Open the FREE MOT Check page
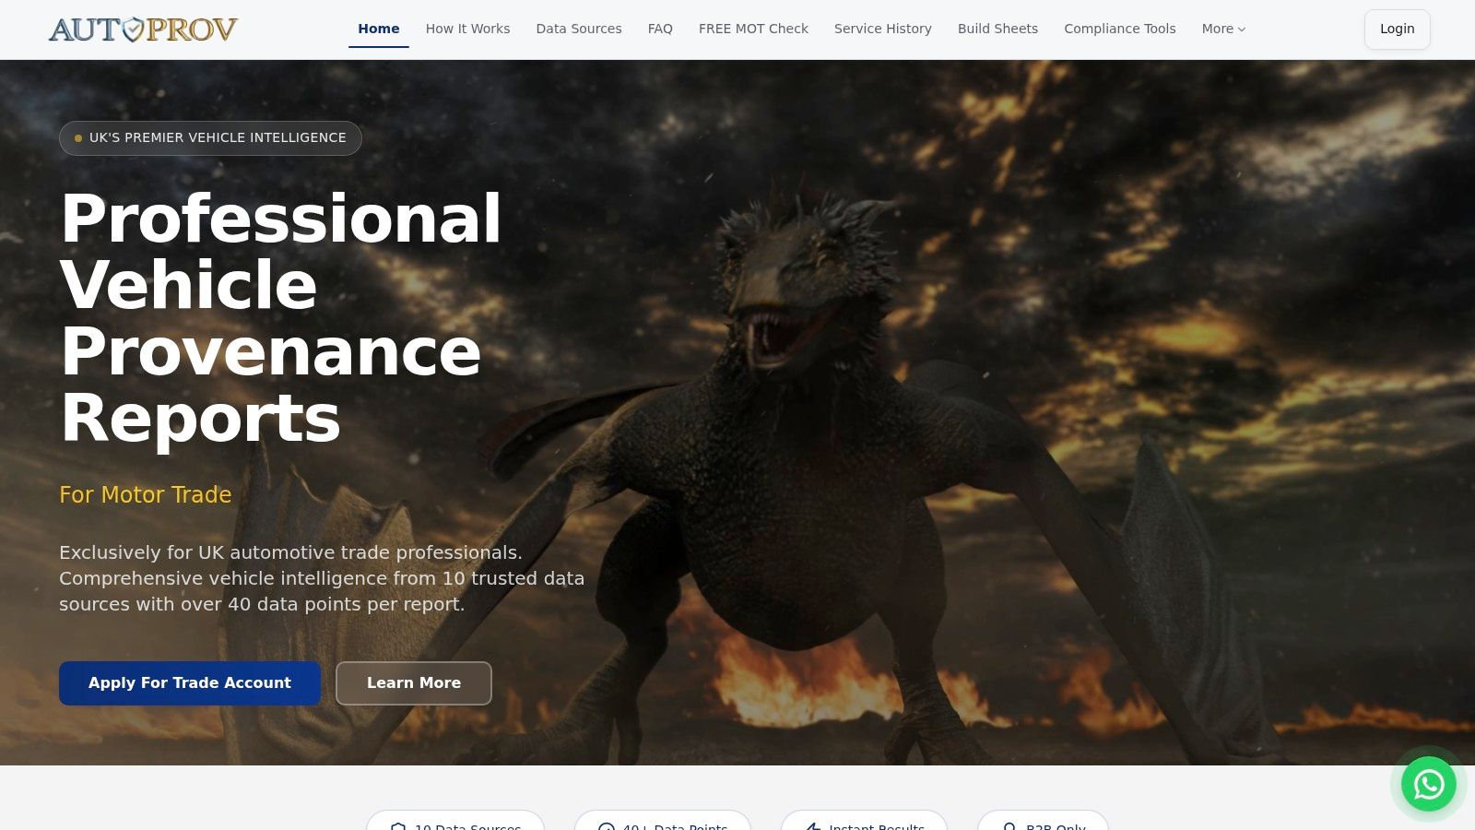 point(753,29)
